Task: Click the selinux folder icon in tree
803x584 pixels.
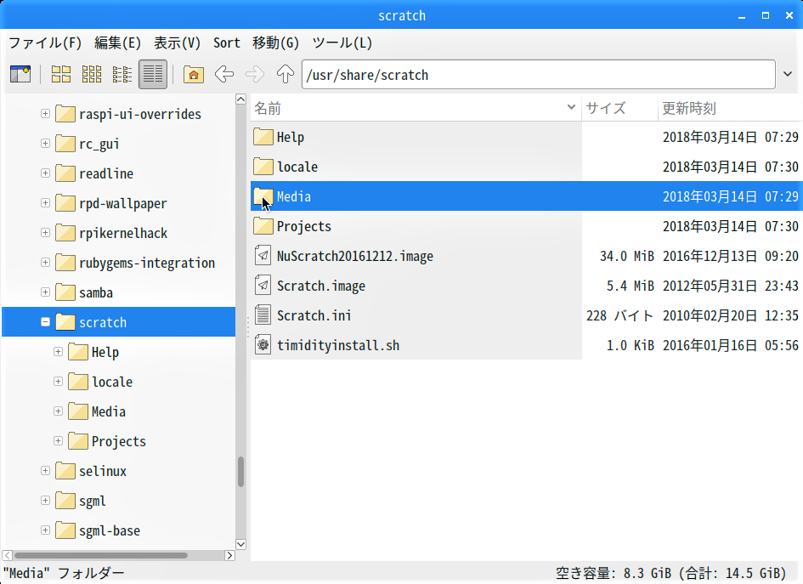Action: click(65, 471)
